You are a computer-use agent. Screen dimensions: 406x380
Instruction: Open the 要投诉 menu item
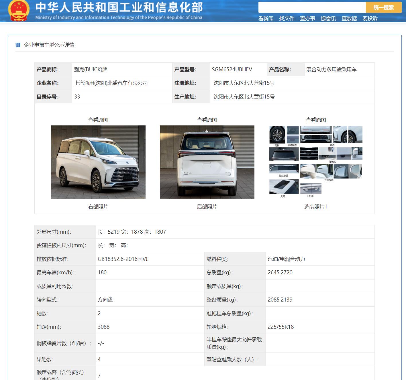(x=370, y=19)
